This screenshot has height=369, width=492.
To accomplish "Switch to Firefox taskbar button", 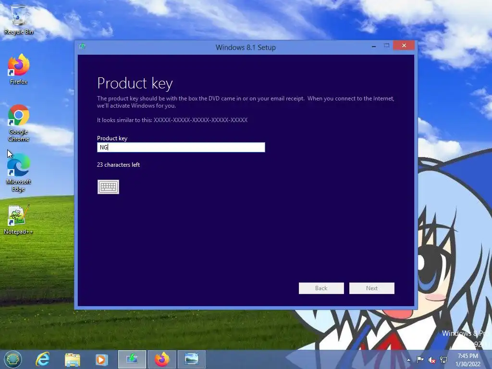I will pyautogui.click(x=162, y=359).
